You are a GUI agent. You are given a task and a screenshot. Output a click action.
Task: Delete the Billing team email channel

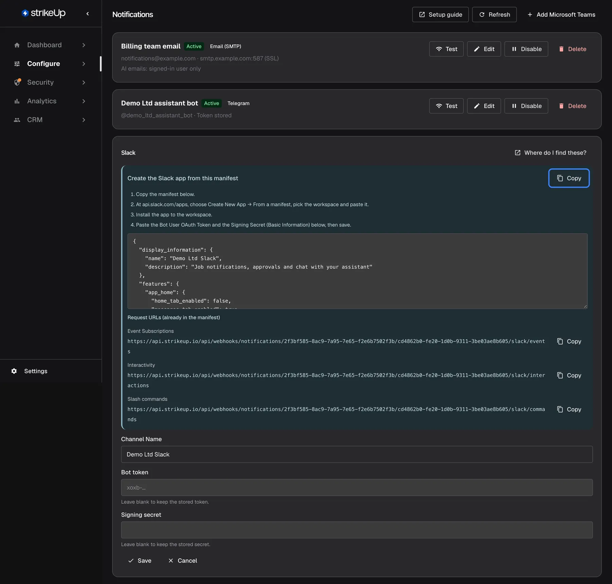573,49
